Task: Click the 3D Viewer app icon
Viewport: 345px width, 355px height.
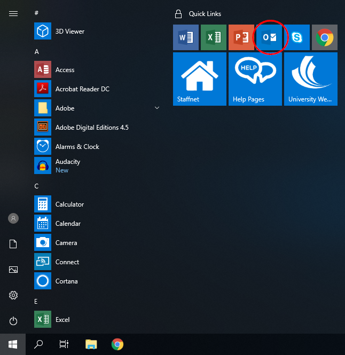Action: (43, 31)
